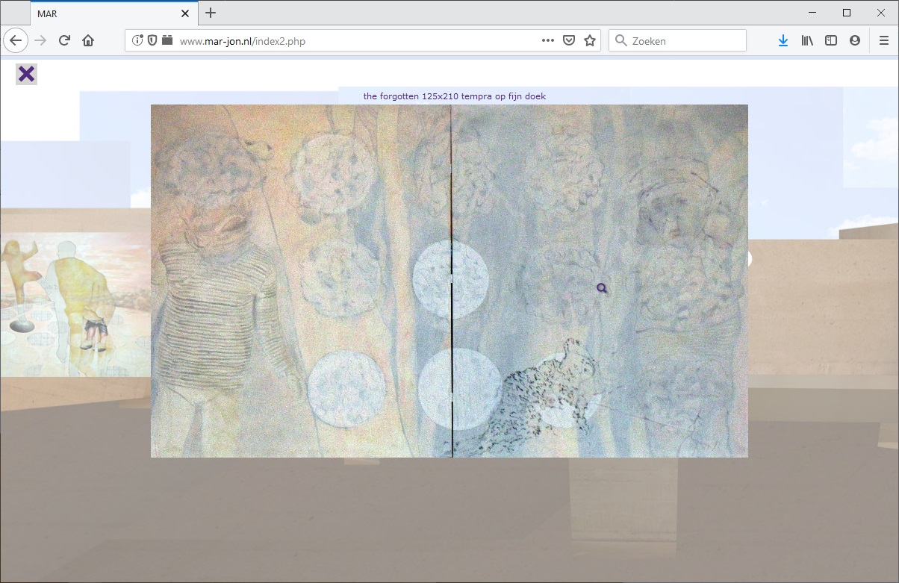
Task: Open page actions three-dot menu
Action: pos(547,41)
